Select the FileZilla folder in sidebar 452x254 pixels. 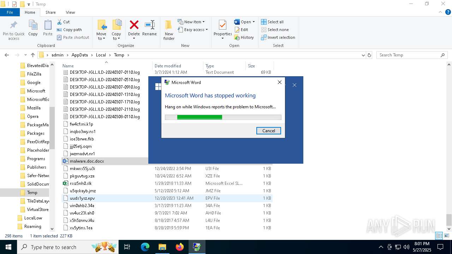coord(34,74)
